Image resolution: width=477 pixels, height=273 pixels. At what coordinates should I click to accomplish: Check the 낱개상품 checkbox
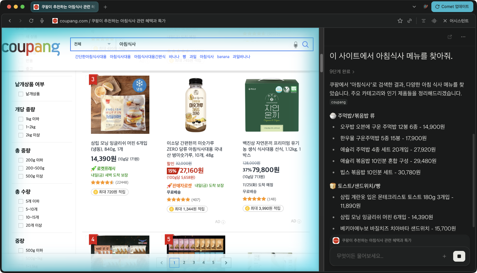coord(21,94)
